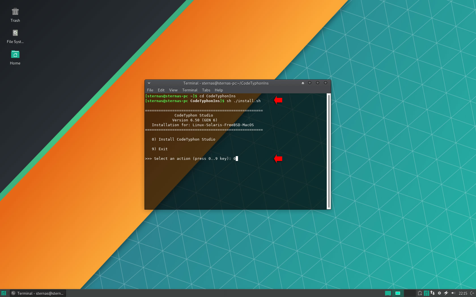The width and height of the screenshot is (476, 297).
Task: Click the volume speaker tray icon
Action: tap(453, 293)
